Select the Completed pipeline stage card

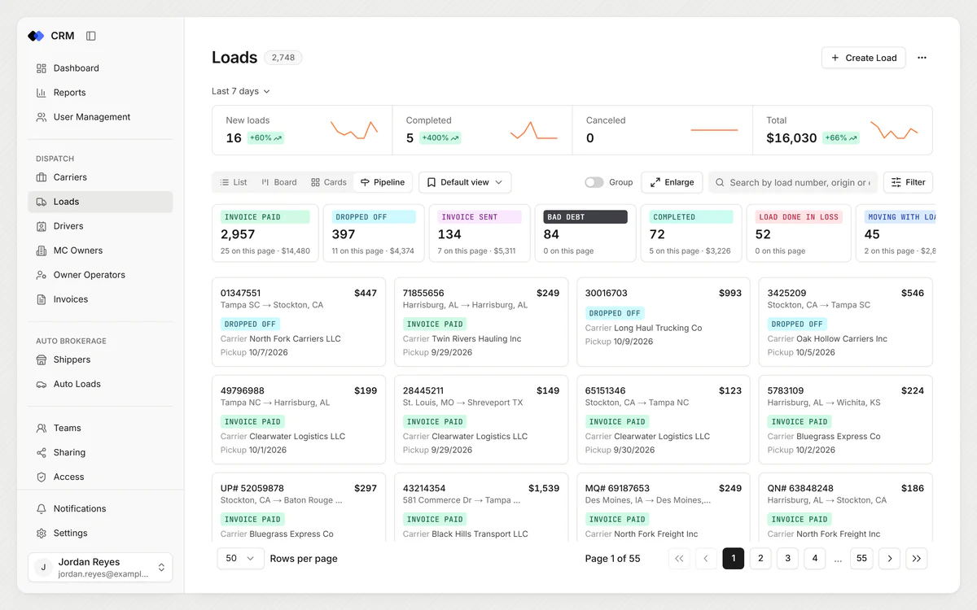point(691,233)
